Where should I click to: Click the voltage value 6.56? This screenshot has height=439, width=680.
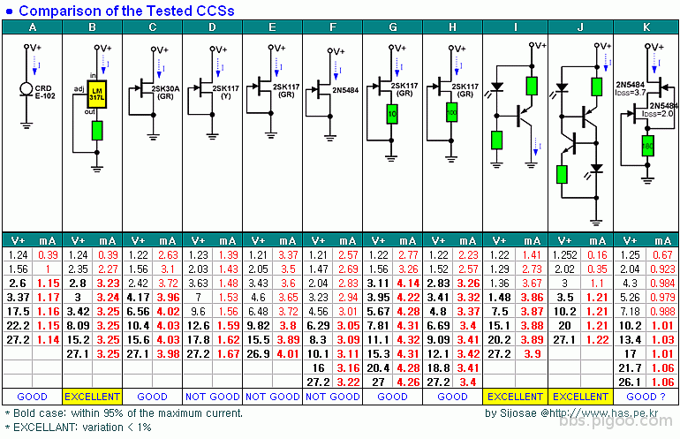coord(138,312)
